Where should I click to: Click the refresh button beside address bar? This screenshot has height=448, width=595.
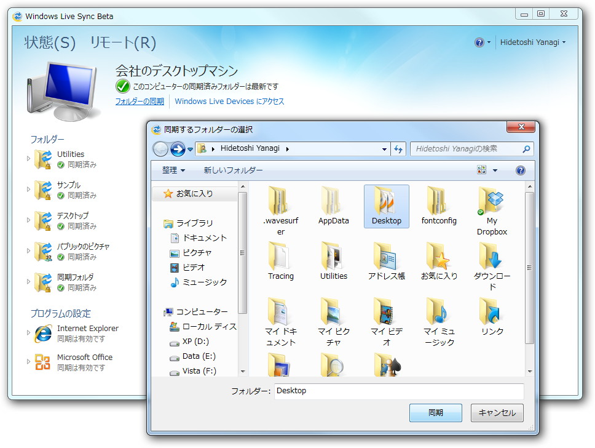tap(398, 149)
